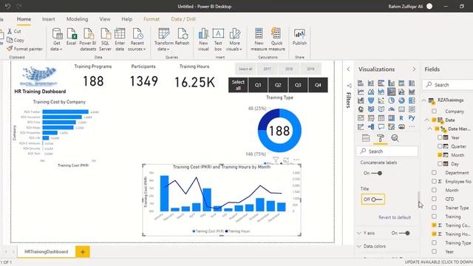Screen dimensions: 473x266
Task: Click the 2017 year slicer button
Action: pyautogui.click(x=267, y=69)
